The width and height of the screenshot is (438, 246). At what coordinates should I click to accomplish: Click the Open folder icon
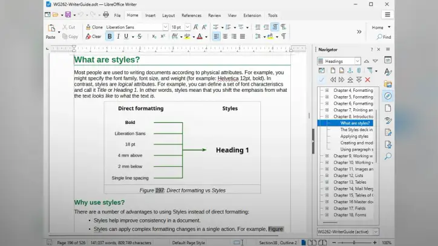[55, 15]
